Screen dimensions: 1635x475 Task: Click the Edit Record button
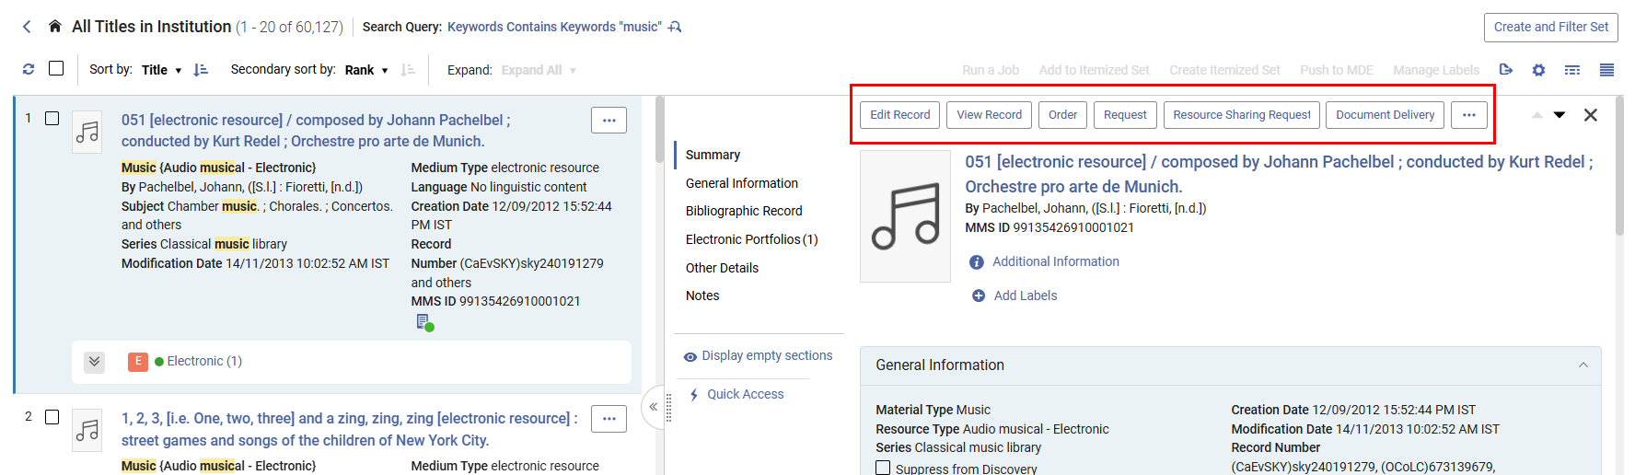click(900, 115)
